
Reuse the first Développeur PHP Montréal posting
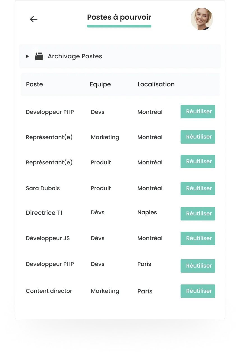tap(198, 112)
